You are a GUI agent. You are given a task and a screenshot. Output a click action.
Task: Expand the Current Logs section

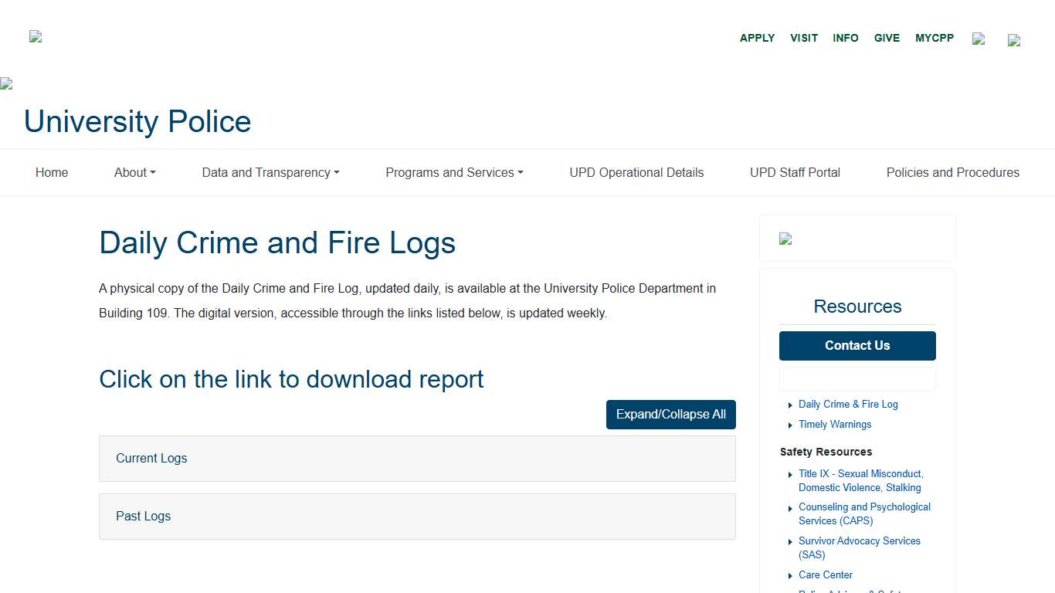[x=417, y=458]
